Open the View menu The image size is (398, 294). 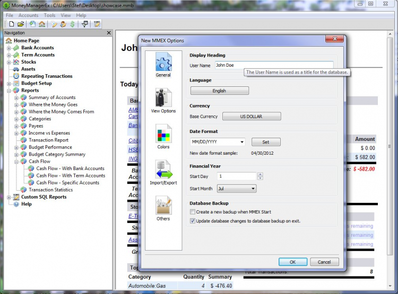(65, 15)
